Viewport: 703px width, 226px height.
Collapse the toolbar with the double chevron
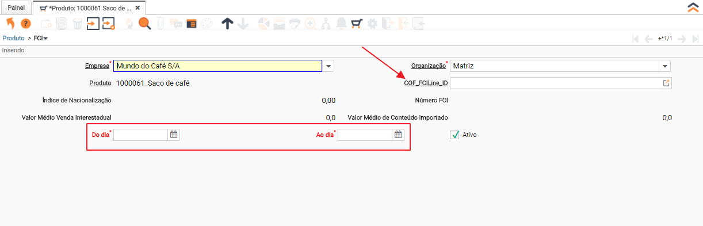click(x=693, y=7)
